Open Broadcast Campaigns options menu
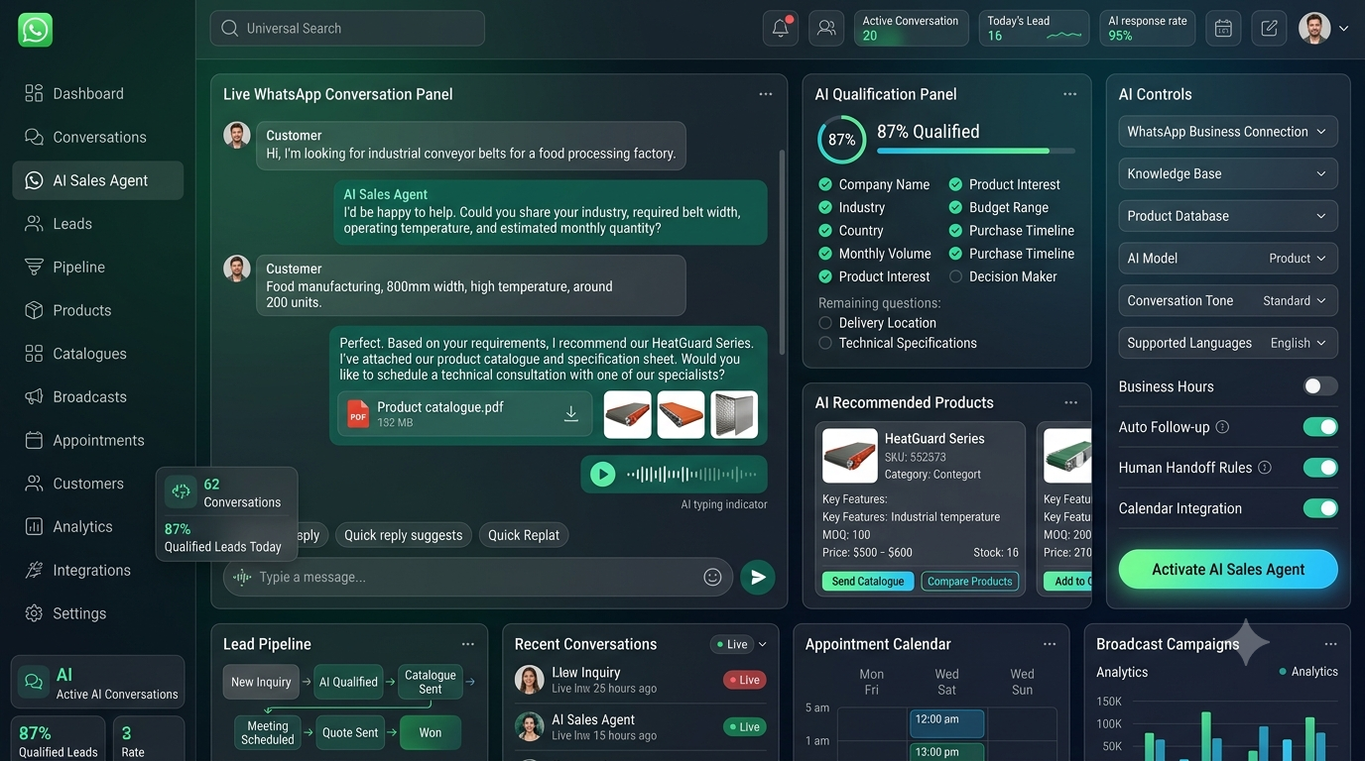This screenshot has width=1365, height=761. click(x=1331, y=644)
